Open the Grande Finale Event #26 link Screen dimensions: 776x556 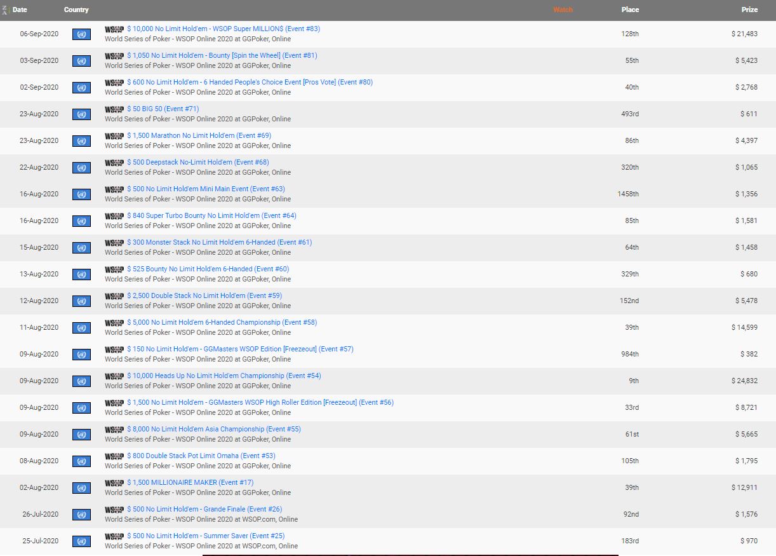point(204,509)
